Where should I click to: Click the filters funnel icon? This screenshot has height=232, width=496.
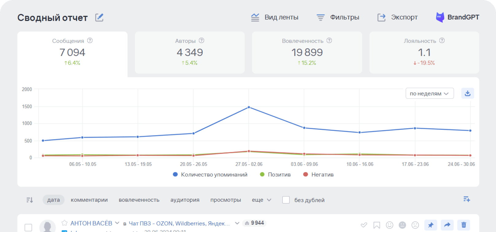click(320, 17)
